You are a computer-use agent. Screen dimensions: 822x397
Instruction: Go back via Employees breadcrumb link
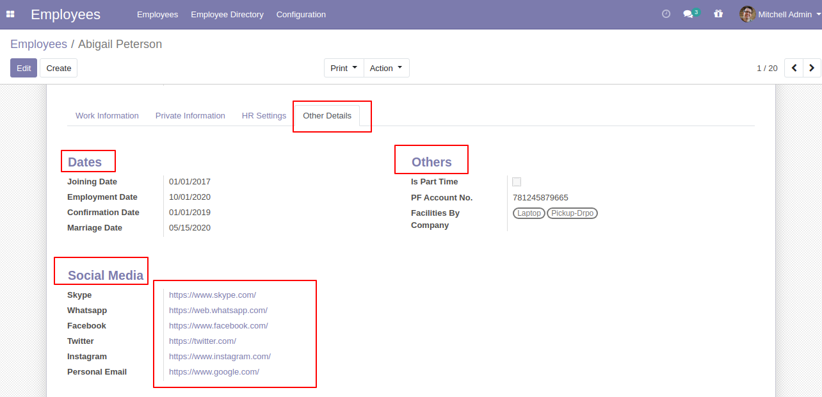38,44
